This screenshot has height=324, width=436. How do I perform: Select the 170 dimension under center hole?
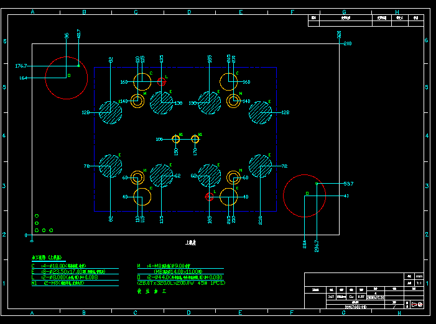(195, 151)
